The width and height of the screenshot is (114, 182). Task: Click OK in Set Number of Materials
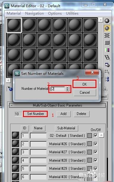click(84, 84)
